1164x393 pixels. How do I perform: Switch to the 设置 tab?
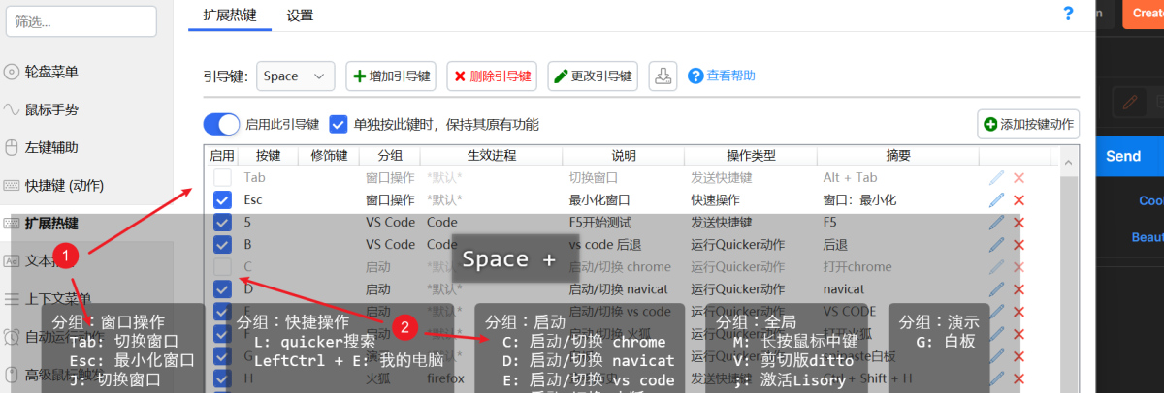pos(300,15)
